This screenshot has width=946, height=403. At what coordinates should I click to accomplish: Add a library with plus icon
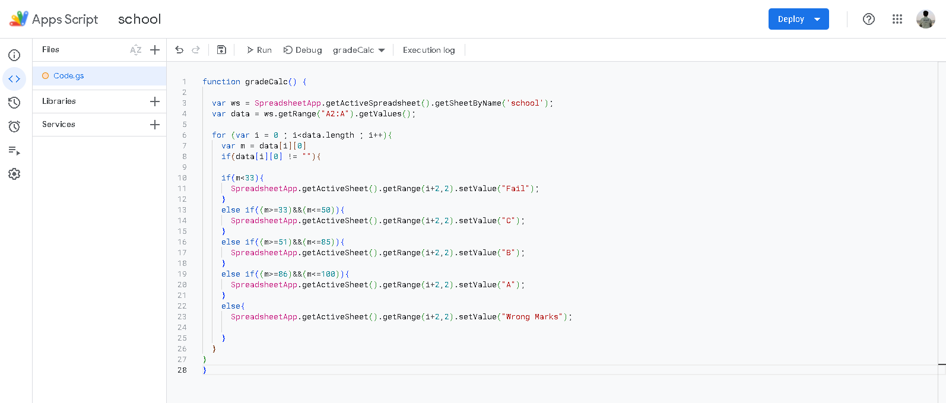(x=155, y=101)
